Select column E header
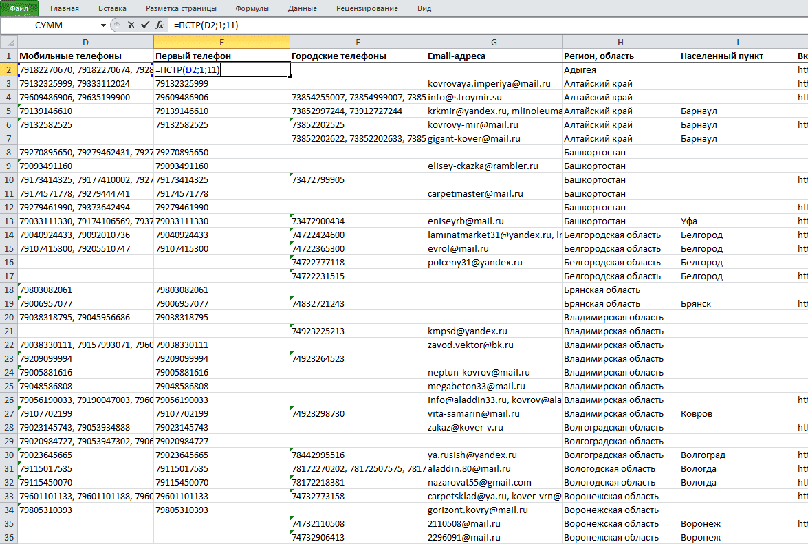Viewport: 808px width, 544px height. pyautogui.click(x=221, y=42)
